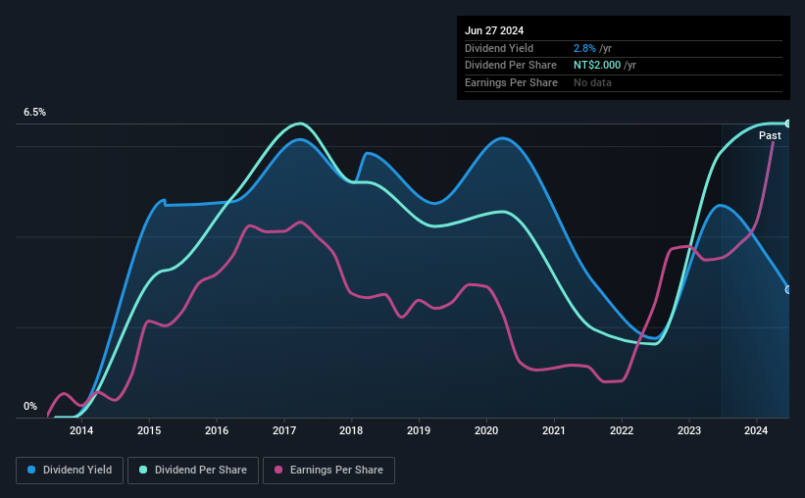
Task: Select the 2020 x-axis label
Action: 486,430
